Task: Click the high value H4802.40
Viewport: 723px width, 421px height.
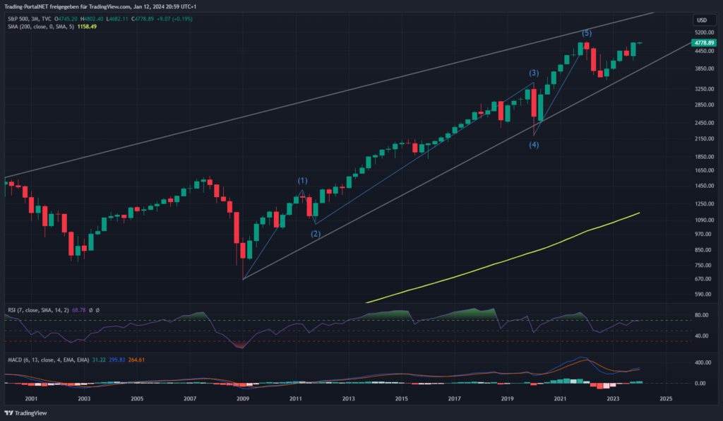Action: [x=92, y=19]
